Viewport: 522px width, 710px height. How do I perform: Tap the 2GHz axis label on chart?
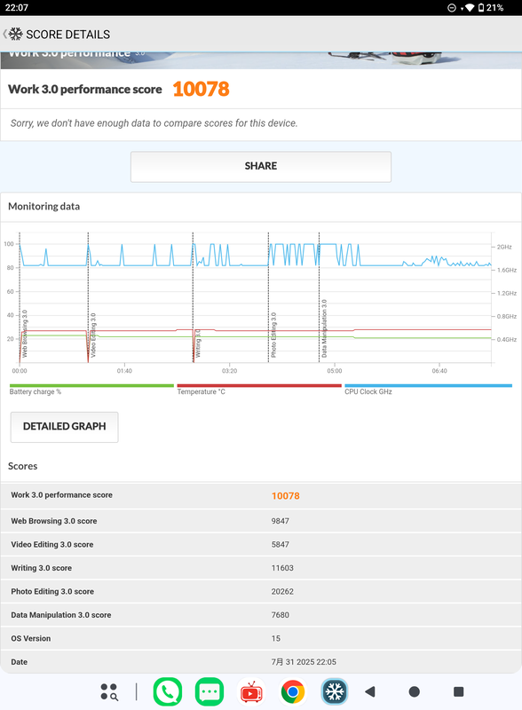[x=504, y=247]
